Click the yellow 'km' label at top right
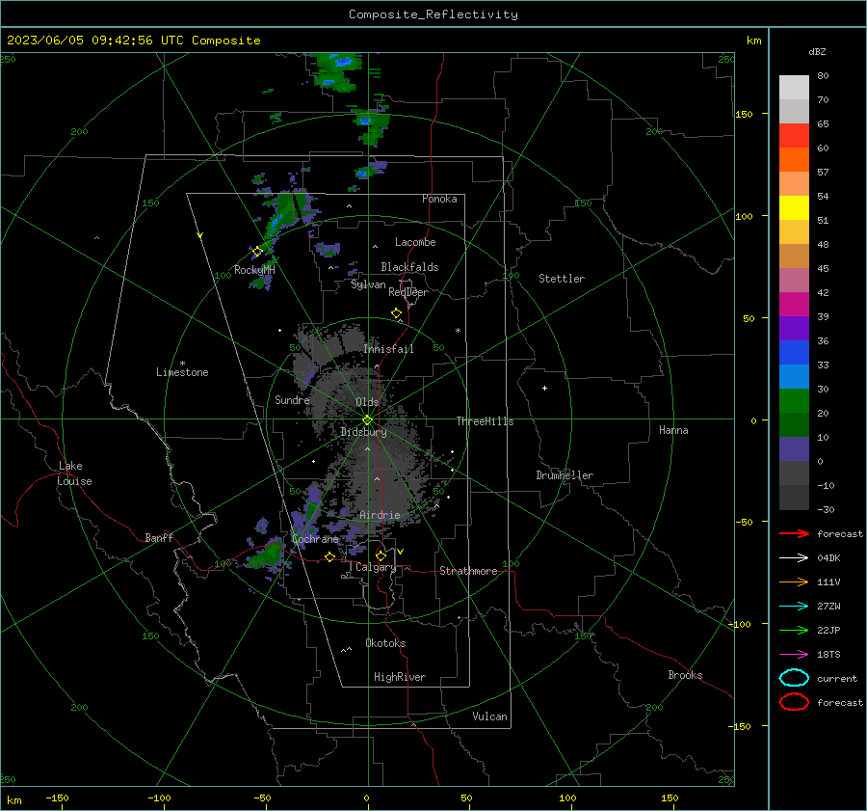Viewport: 867px width, 811px height. [x=753, y=41]
